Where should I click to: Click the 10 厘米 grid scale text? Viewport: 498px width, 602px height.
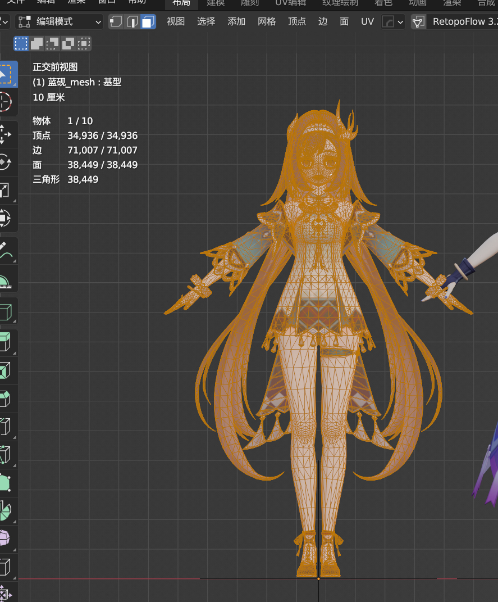point(49,97)
